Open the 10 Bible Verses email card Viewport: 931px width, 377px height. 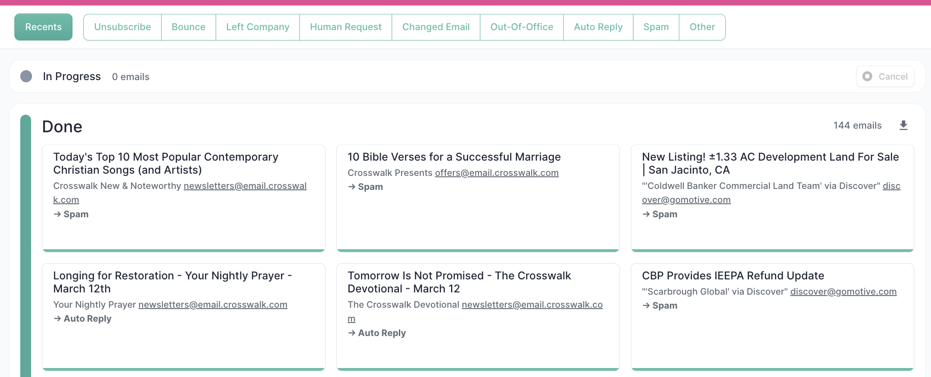pos(478,198)
